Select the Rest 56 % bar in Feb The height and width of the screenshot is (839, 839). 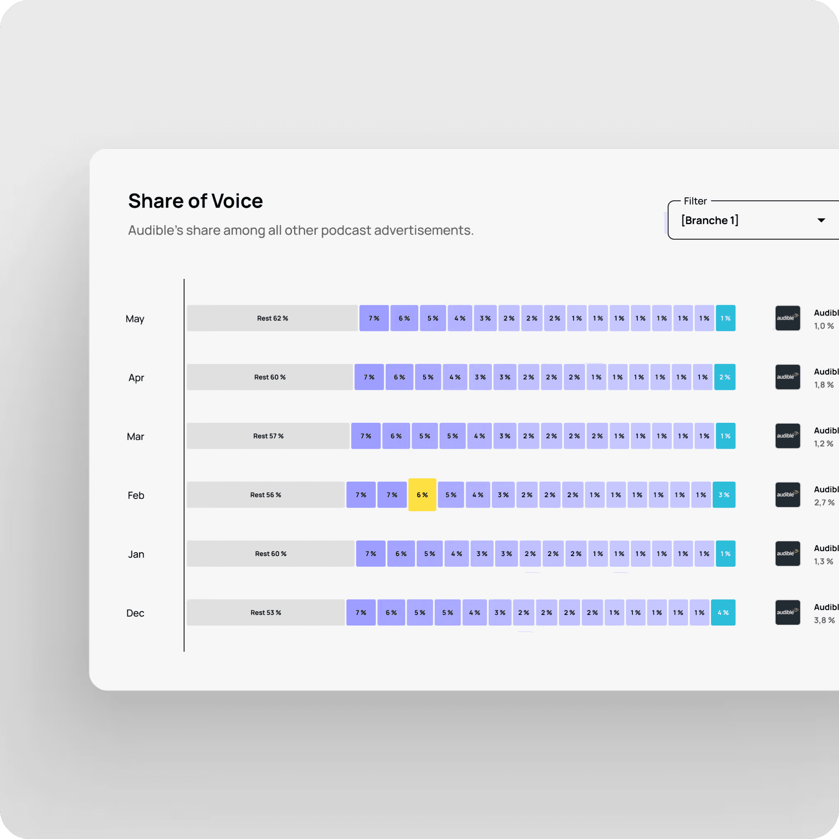click(265, 495)
